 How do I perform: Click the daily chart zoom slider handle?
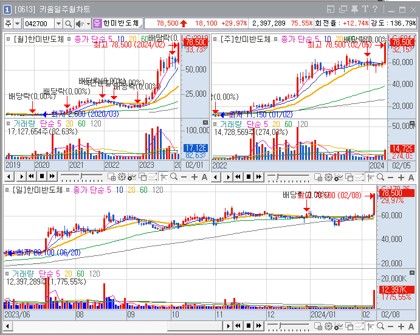(x=280, y=325)
